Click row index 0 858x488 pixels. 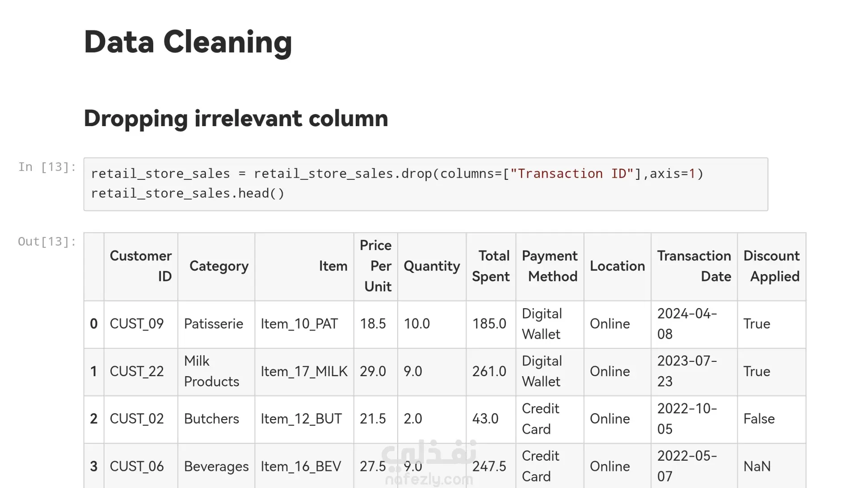click(94, 324)
